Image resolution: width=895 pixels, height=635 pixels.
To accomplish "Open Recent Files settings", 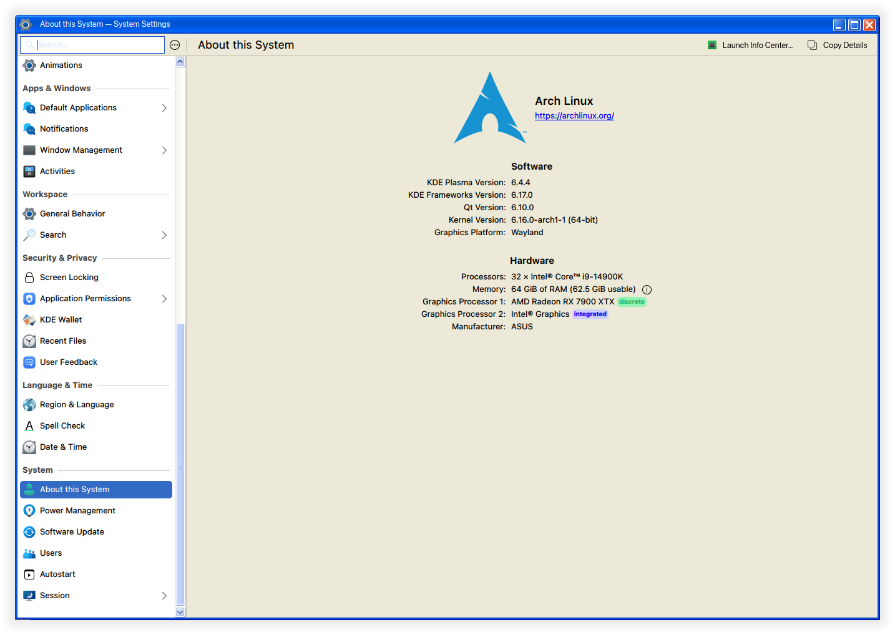I will (96, 341).
